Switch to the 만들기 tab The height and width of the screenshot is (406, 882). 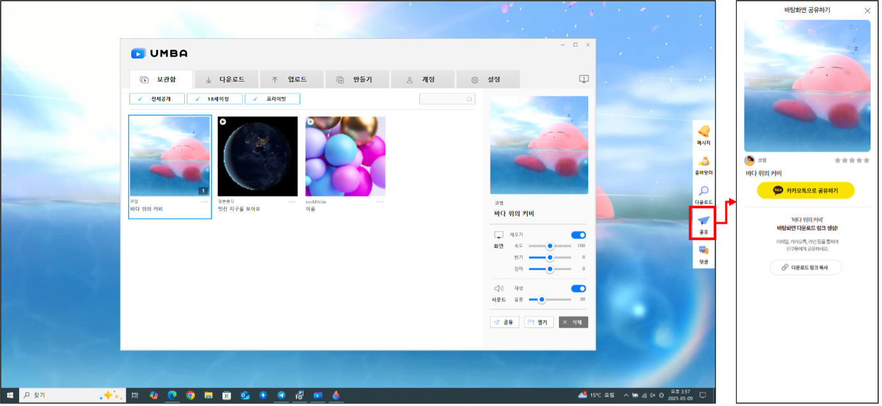coord(357,80)
